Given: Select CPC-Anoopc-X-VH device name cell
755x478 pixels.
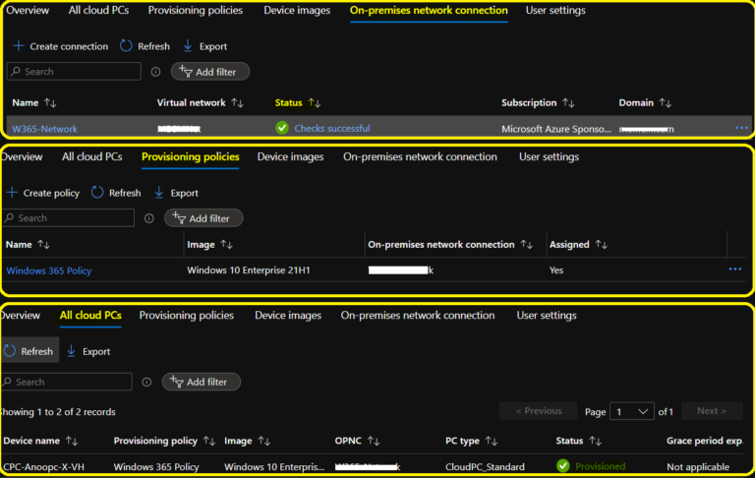Looking at the screenshot, I should [44, 466].
